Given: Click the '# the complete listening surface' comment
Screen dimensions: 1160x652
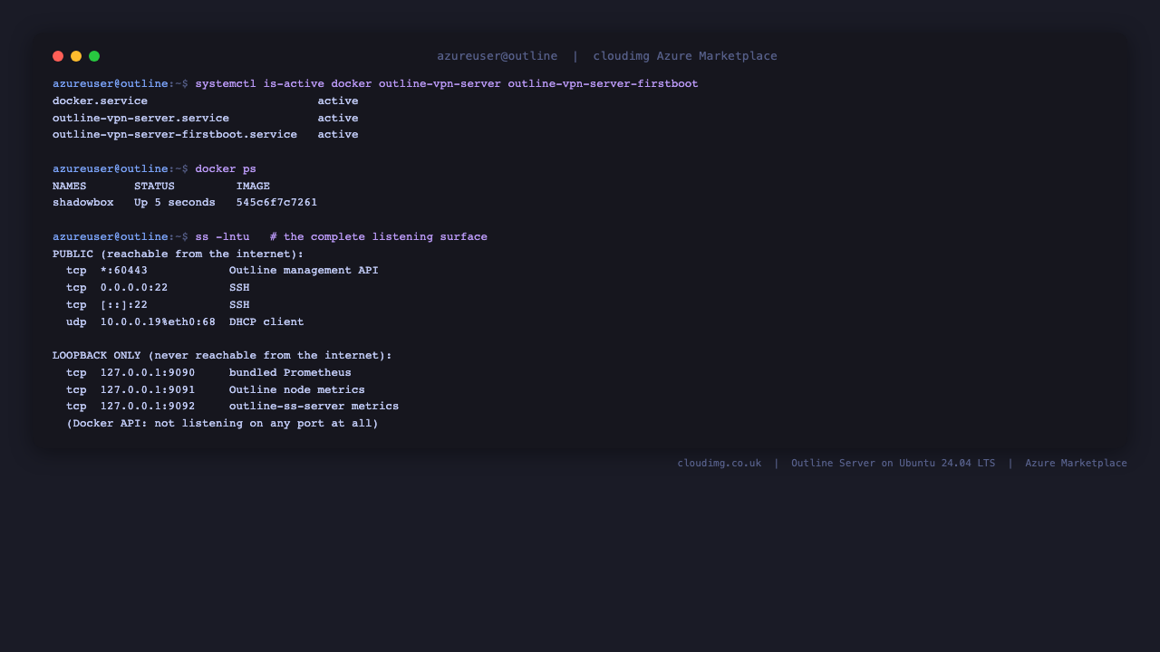Looking at the screenshot, I should pyautogui.click(x=379, y=237).
